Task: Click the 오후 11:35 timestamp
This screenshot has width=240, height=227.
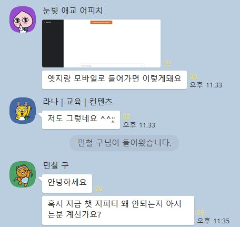Action: pos(213,221)
